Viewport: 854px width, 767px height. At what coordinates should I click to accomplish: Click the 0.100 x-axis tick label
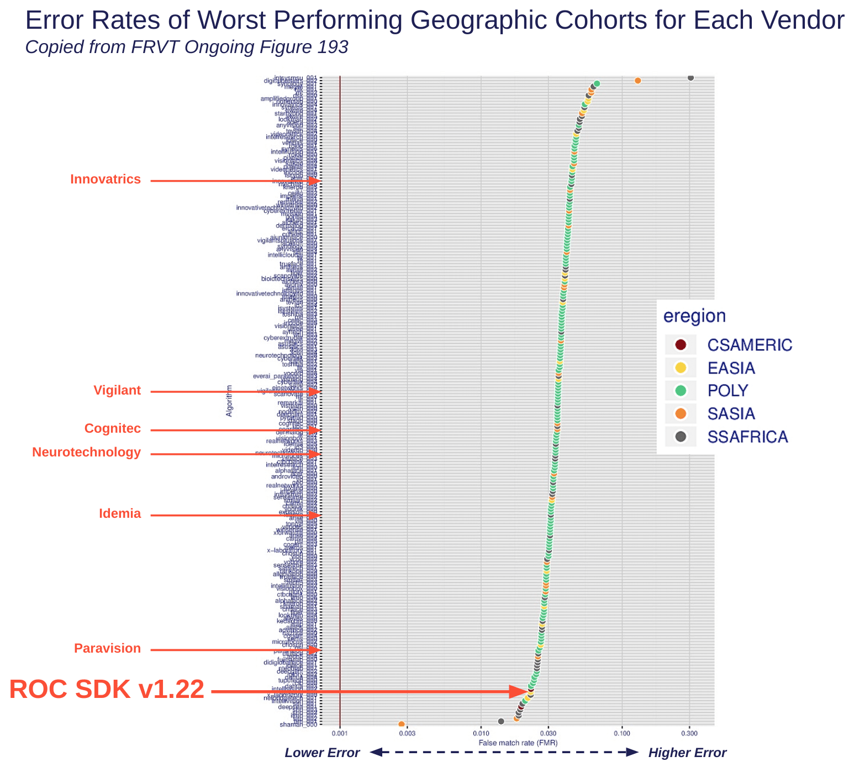pos(622,734)
